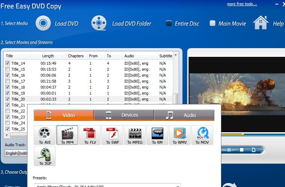Check the Title_24 checkbox
The height and width of the screenshot is (187, 285).
7,123
